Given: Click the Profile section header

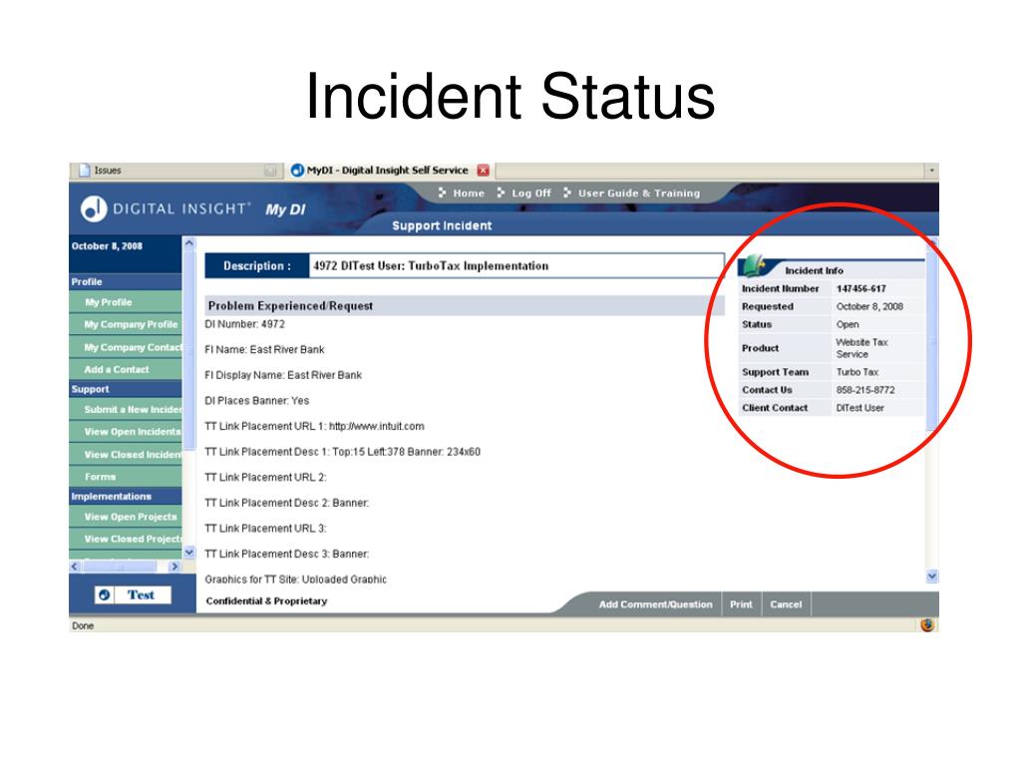Looking at the screenshot, I should coord(126,282).
